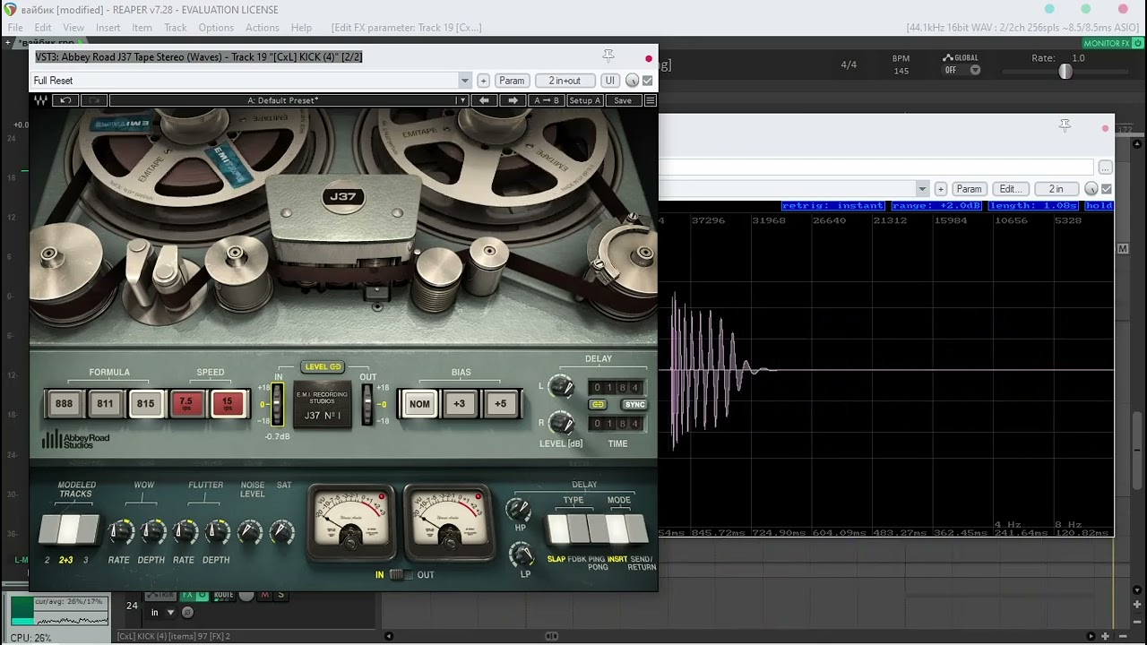The width and height of the screenshot is (1147, 645).
Task: Open the View menu
Action: pyautogui.click(x=73, y=28)
